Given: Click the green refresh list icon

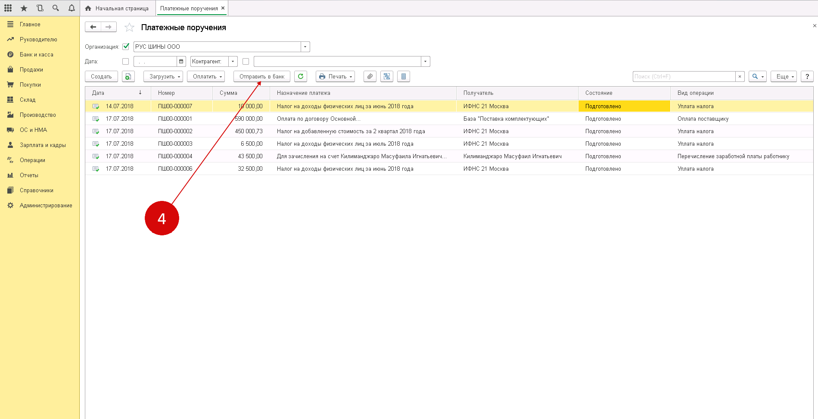Looking at the screenshot, I should coord(301,76).
